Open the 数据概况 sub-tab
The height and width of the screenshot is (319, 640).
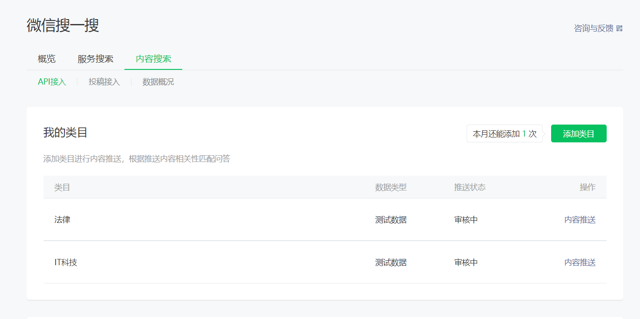coord(158,82)
